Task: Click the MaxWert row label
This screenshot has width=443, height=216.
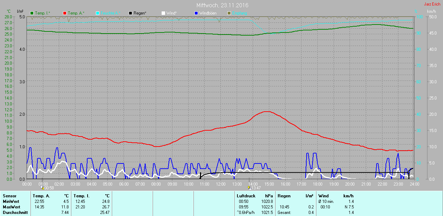Action: pos(10,207)
